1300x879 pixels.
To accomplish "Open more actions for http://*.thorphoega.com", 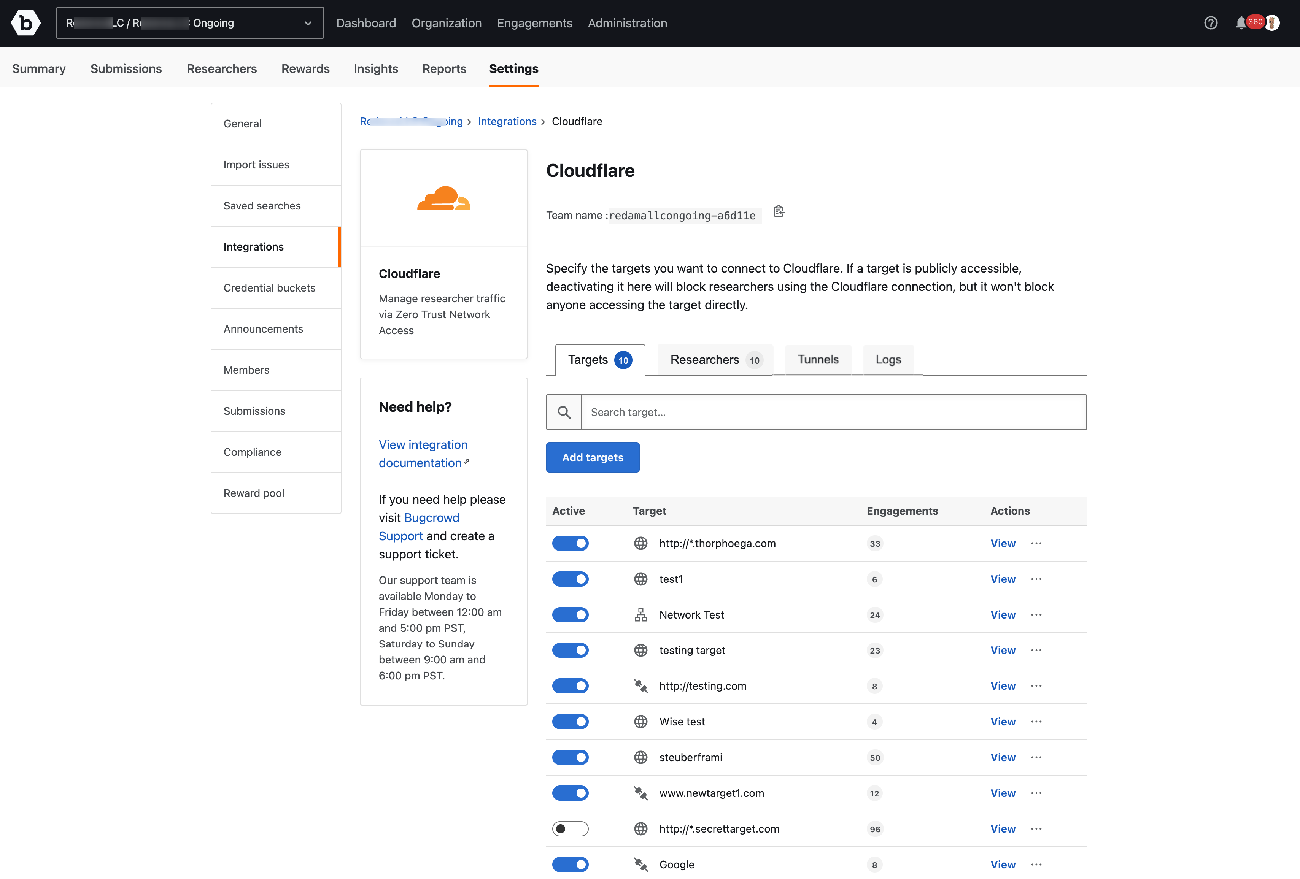I will click(1036, 544).
